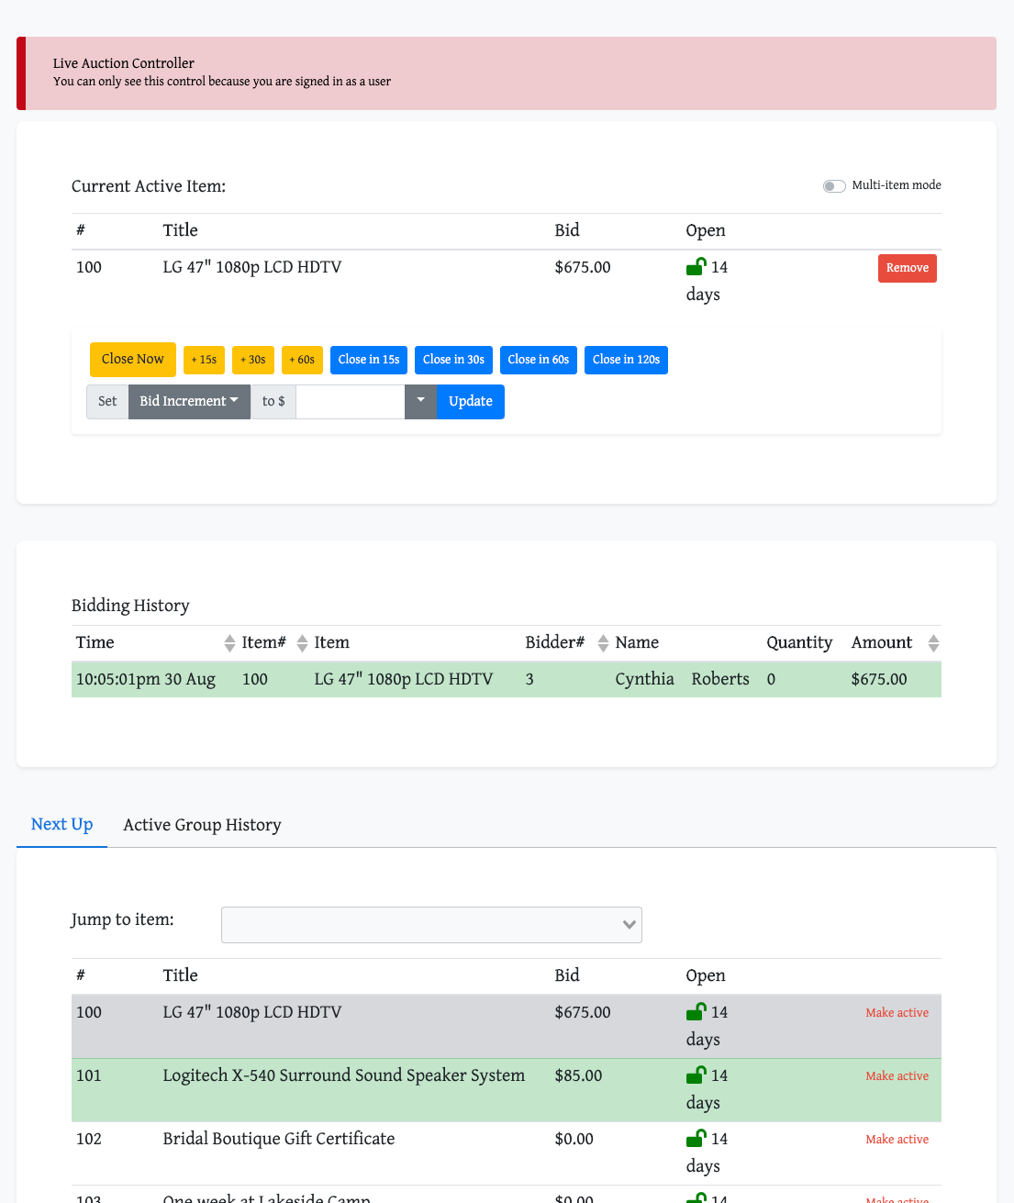Add 15 seconds with +15s button

pyautogui.click(x=204, y=360)
